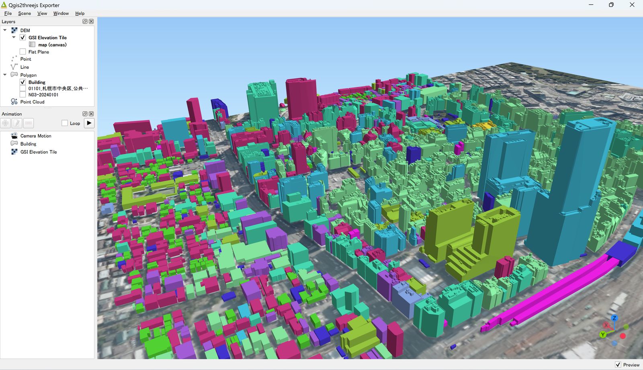Select the Point Cloud row
643x370 pixels.
[x=47, y=102]
